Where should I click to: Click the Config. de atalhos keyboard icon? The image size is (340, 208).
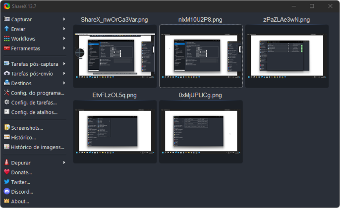[x=7, y=112]
